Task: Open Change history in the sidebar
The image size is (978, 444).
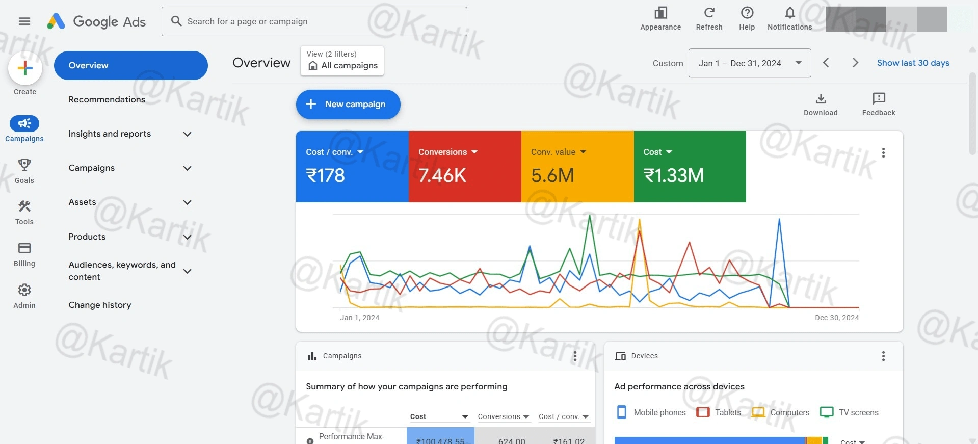Action: pyautogui.click(x=100, y=305)
